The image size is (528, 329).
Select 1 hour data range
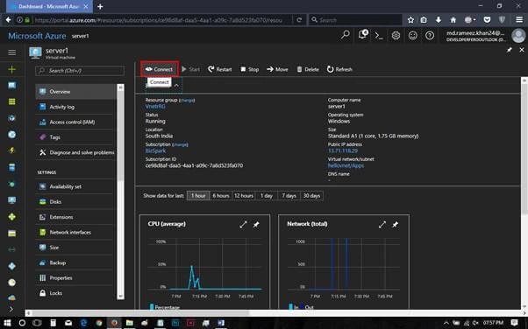198,196
